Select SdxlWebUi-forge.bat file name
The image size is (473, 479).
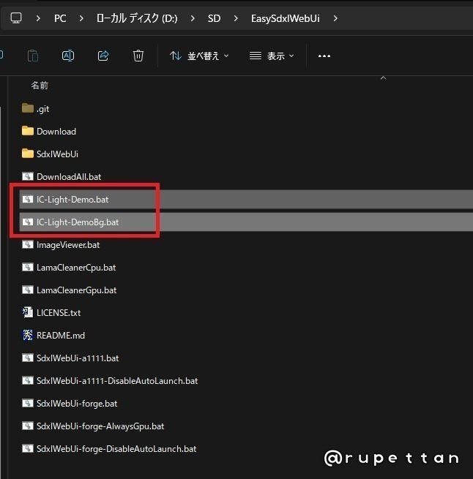(77, 403)
